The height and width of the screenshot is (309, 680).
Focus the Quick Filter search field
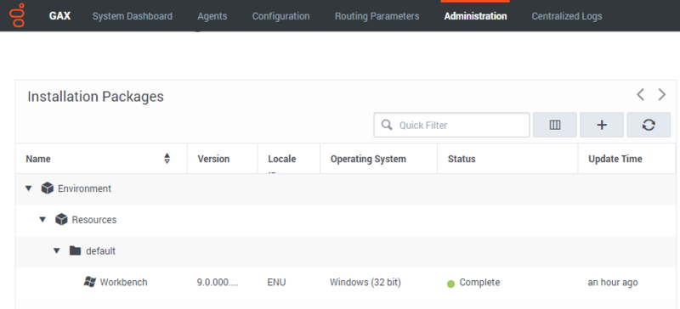[451, 126]
